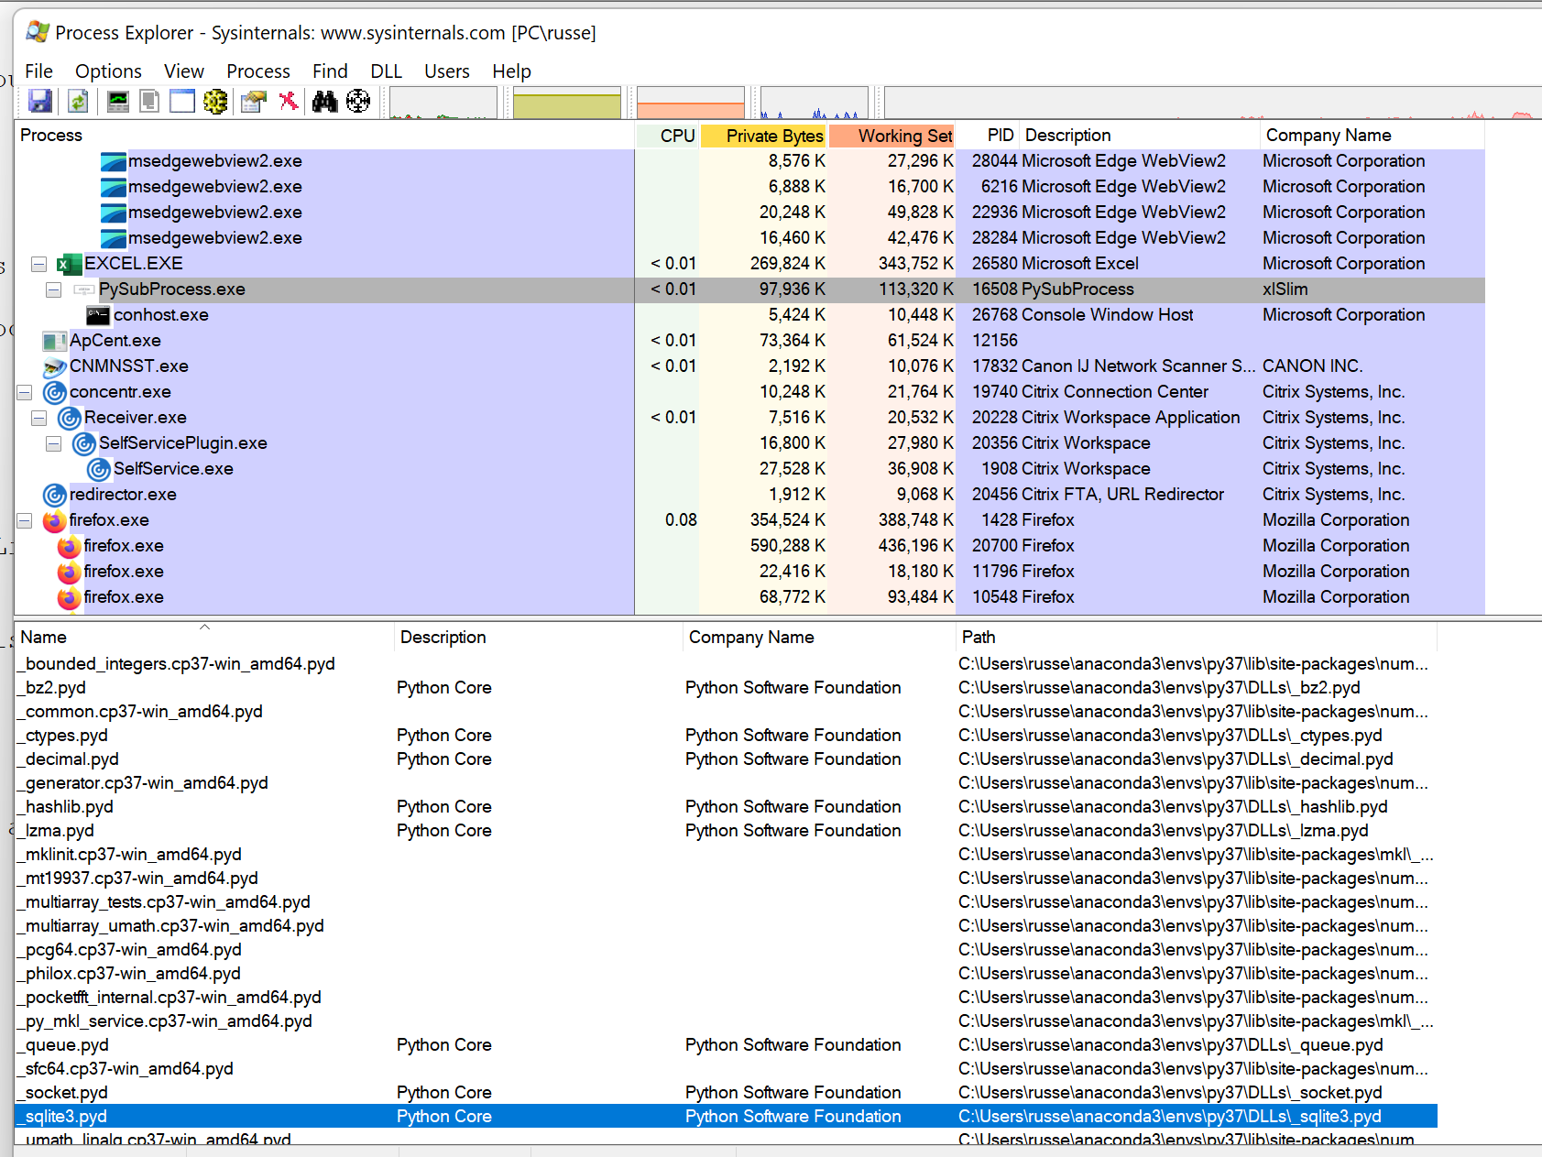
Task: Open the process Properties toolbar icon
Action: 254,101
